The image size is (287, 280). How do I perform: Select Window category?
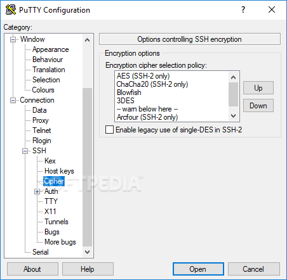32,39
